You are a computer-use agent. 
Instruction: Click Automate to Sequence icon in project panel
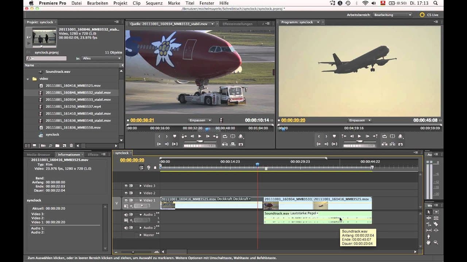tap(43, 146)
